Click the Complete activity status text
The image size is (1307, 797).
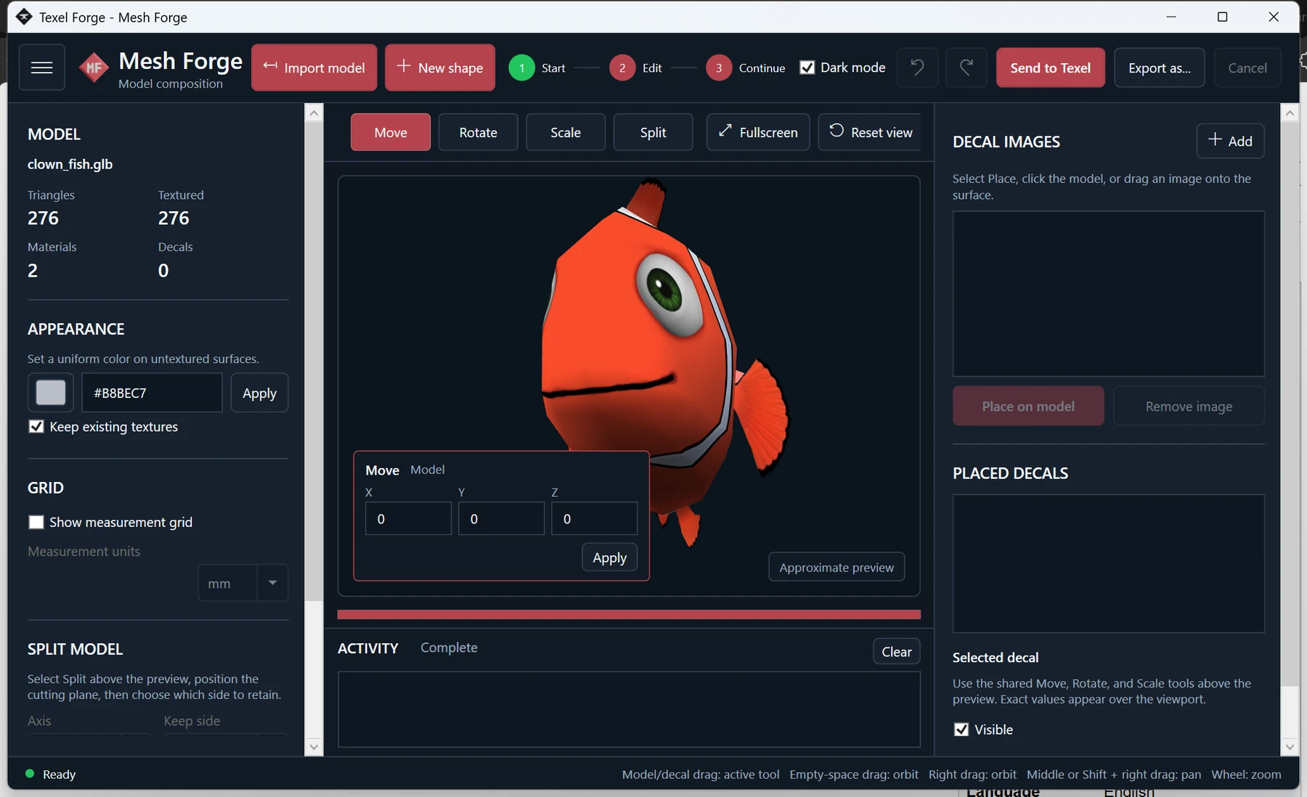449,647
